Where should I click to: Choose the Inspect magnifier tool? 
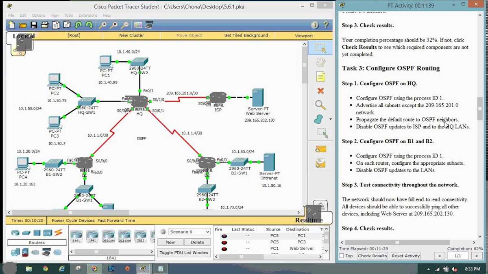click(x=321, y=105)
